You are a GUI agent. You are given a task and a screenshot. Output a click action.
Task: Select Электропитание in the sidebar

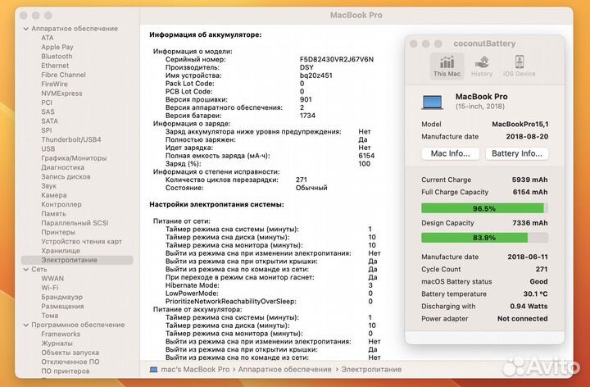77,260
